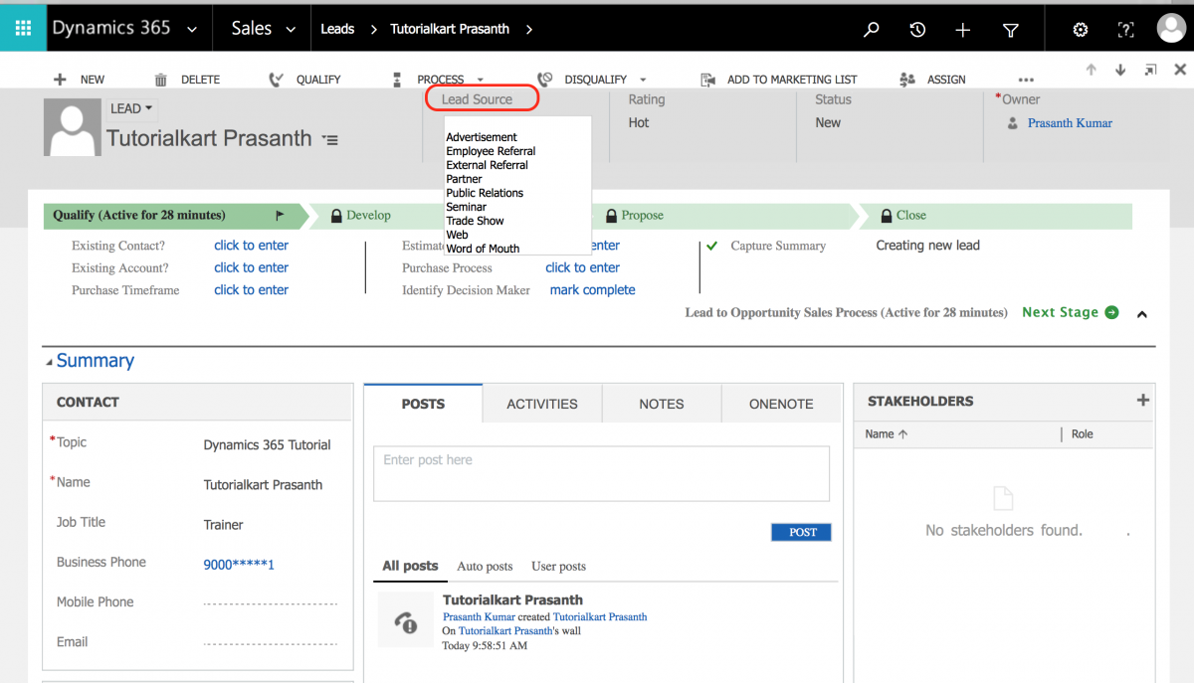
Task: Go to previous record up arrow
Action: pyautogui.click(x=1092, y=70)
